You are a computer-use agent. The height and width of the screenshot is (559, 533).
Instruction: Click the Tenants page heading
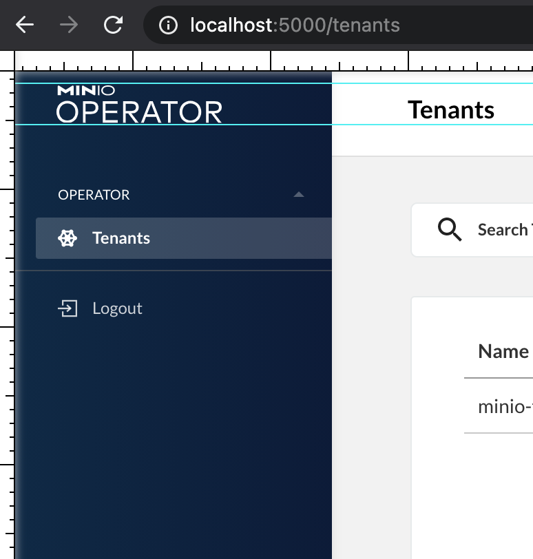(451, 110)
